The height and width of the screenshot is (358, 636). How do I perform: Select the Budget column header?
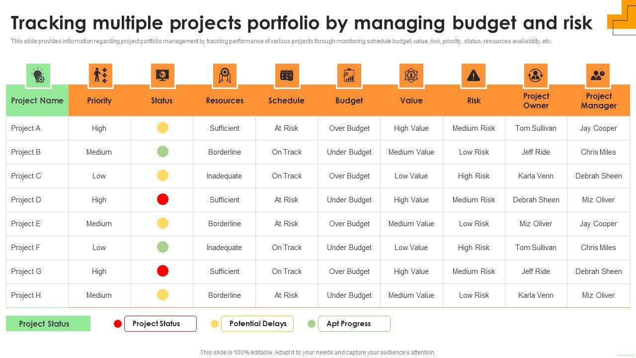pyautogui.click(x=349, y=100)
